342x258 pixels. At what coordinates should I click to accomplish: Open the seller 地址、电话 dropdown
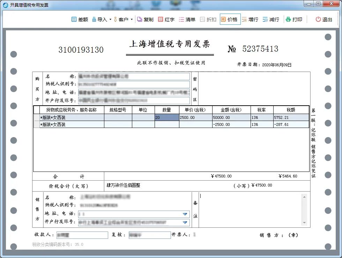click(x=185, y=214)
